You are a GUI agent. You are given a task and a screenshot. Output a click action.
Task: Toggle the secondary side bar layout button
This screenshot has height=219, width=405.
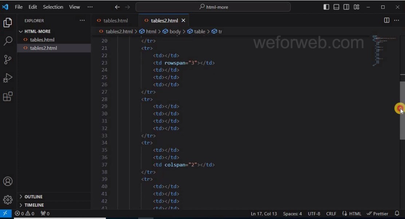coord(346,7)
